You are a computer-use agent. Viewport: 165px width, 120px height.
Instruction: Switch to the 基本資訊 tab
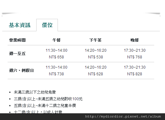click(20, 25)
